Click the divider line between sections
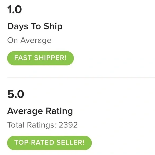This screenshot has width=155, height=155. coord(81,77)
